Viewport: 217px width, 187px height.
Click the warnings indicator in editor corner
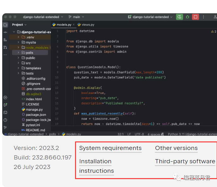pyautogui.click(x=214, y=32)
